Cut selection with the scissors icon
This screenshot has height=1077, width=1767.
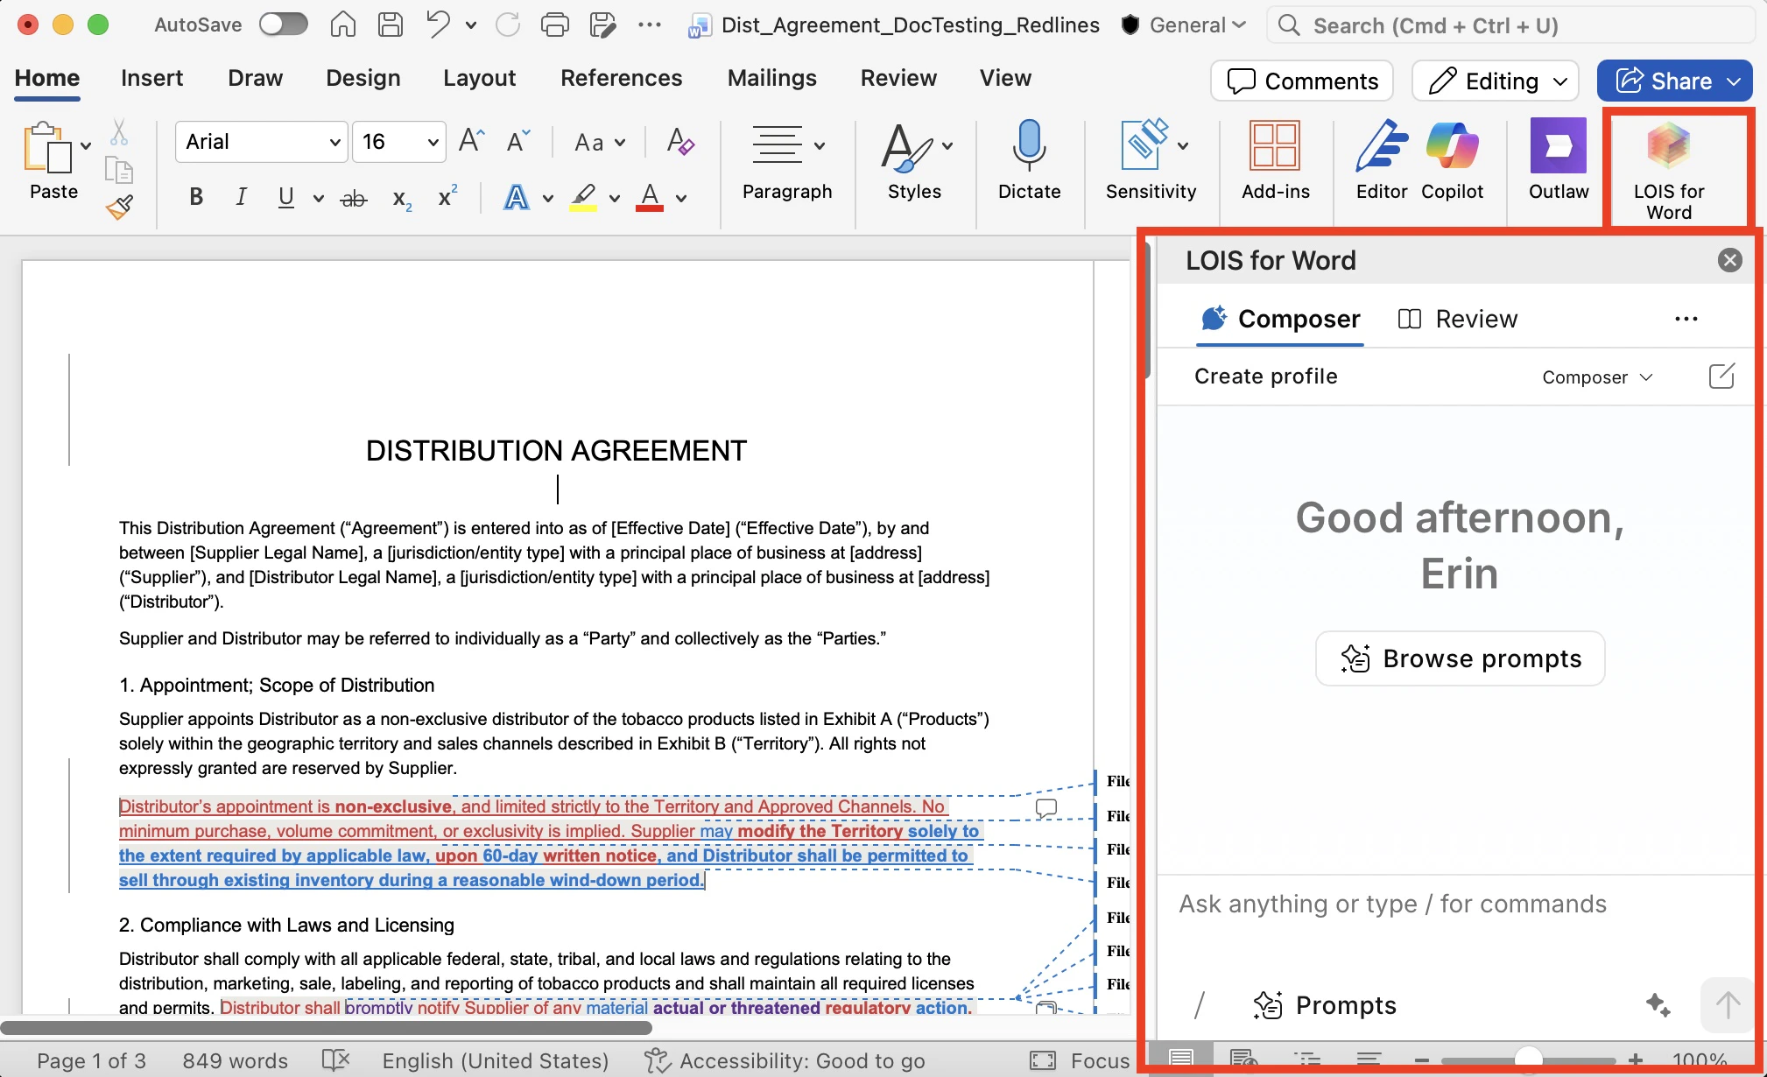[x=119, y=132]
